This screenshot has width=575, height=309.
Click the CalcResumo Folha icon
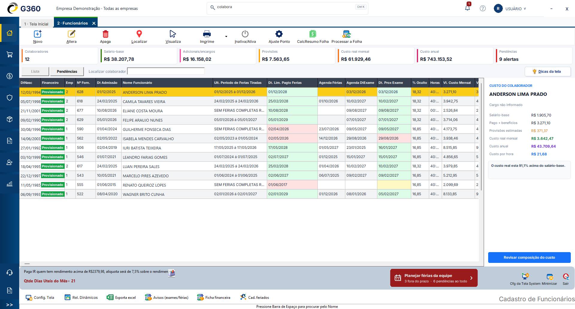point(313,34)
